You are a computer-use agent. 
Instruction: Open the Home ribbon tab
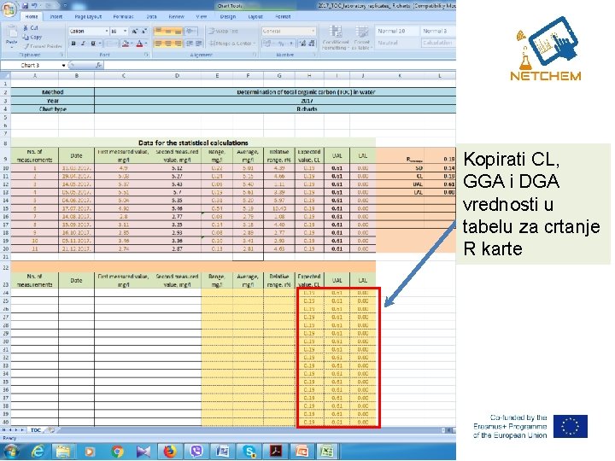click(32, 16)
